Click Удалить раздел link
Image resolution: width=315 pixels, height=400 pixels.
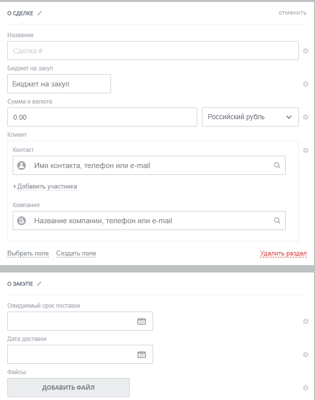click(x=283, y=253)
